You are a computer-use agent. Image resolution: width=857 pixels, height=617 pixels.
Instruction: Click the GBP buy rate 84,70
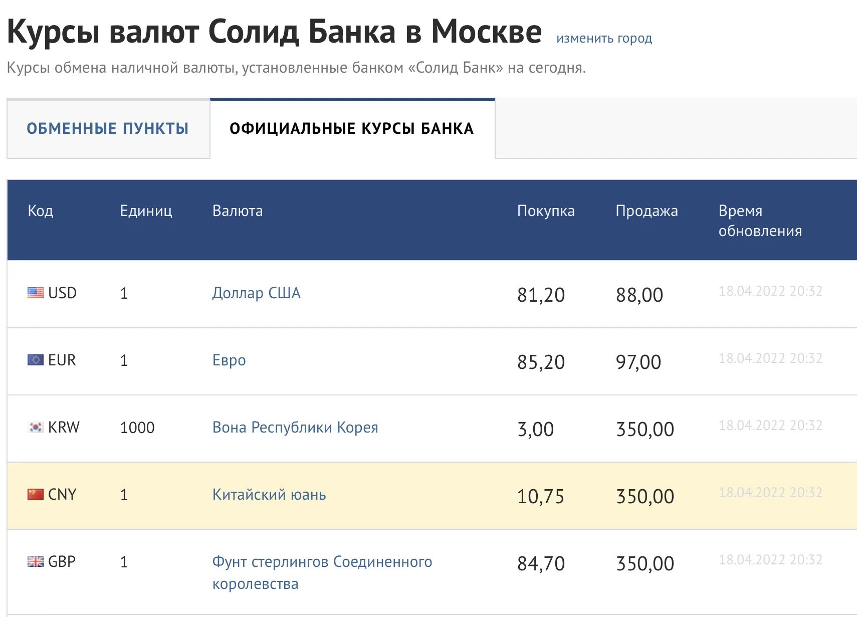tap(541, 563)
